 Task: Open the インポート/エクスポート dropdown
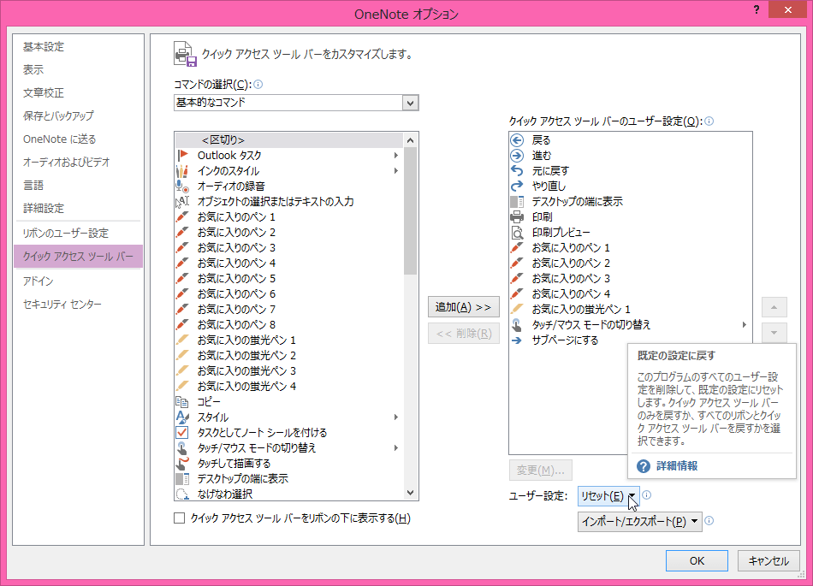[640, 521]
